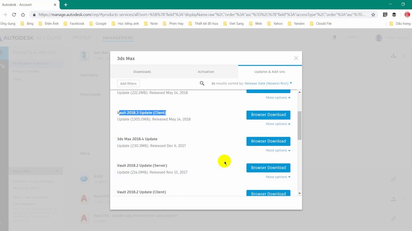This screenshot has width=412, height=231.
Task: Open the Yandex bookmark folder
Action: [296, 23]
